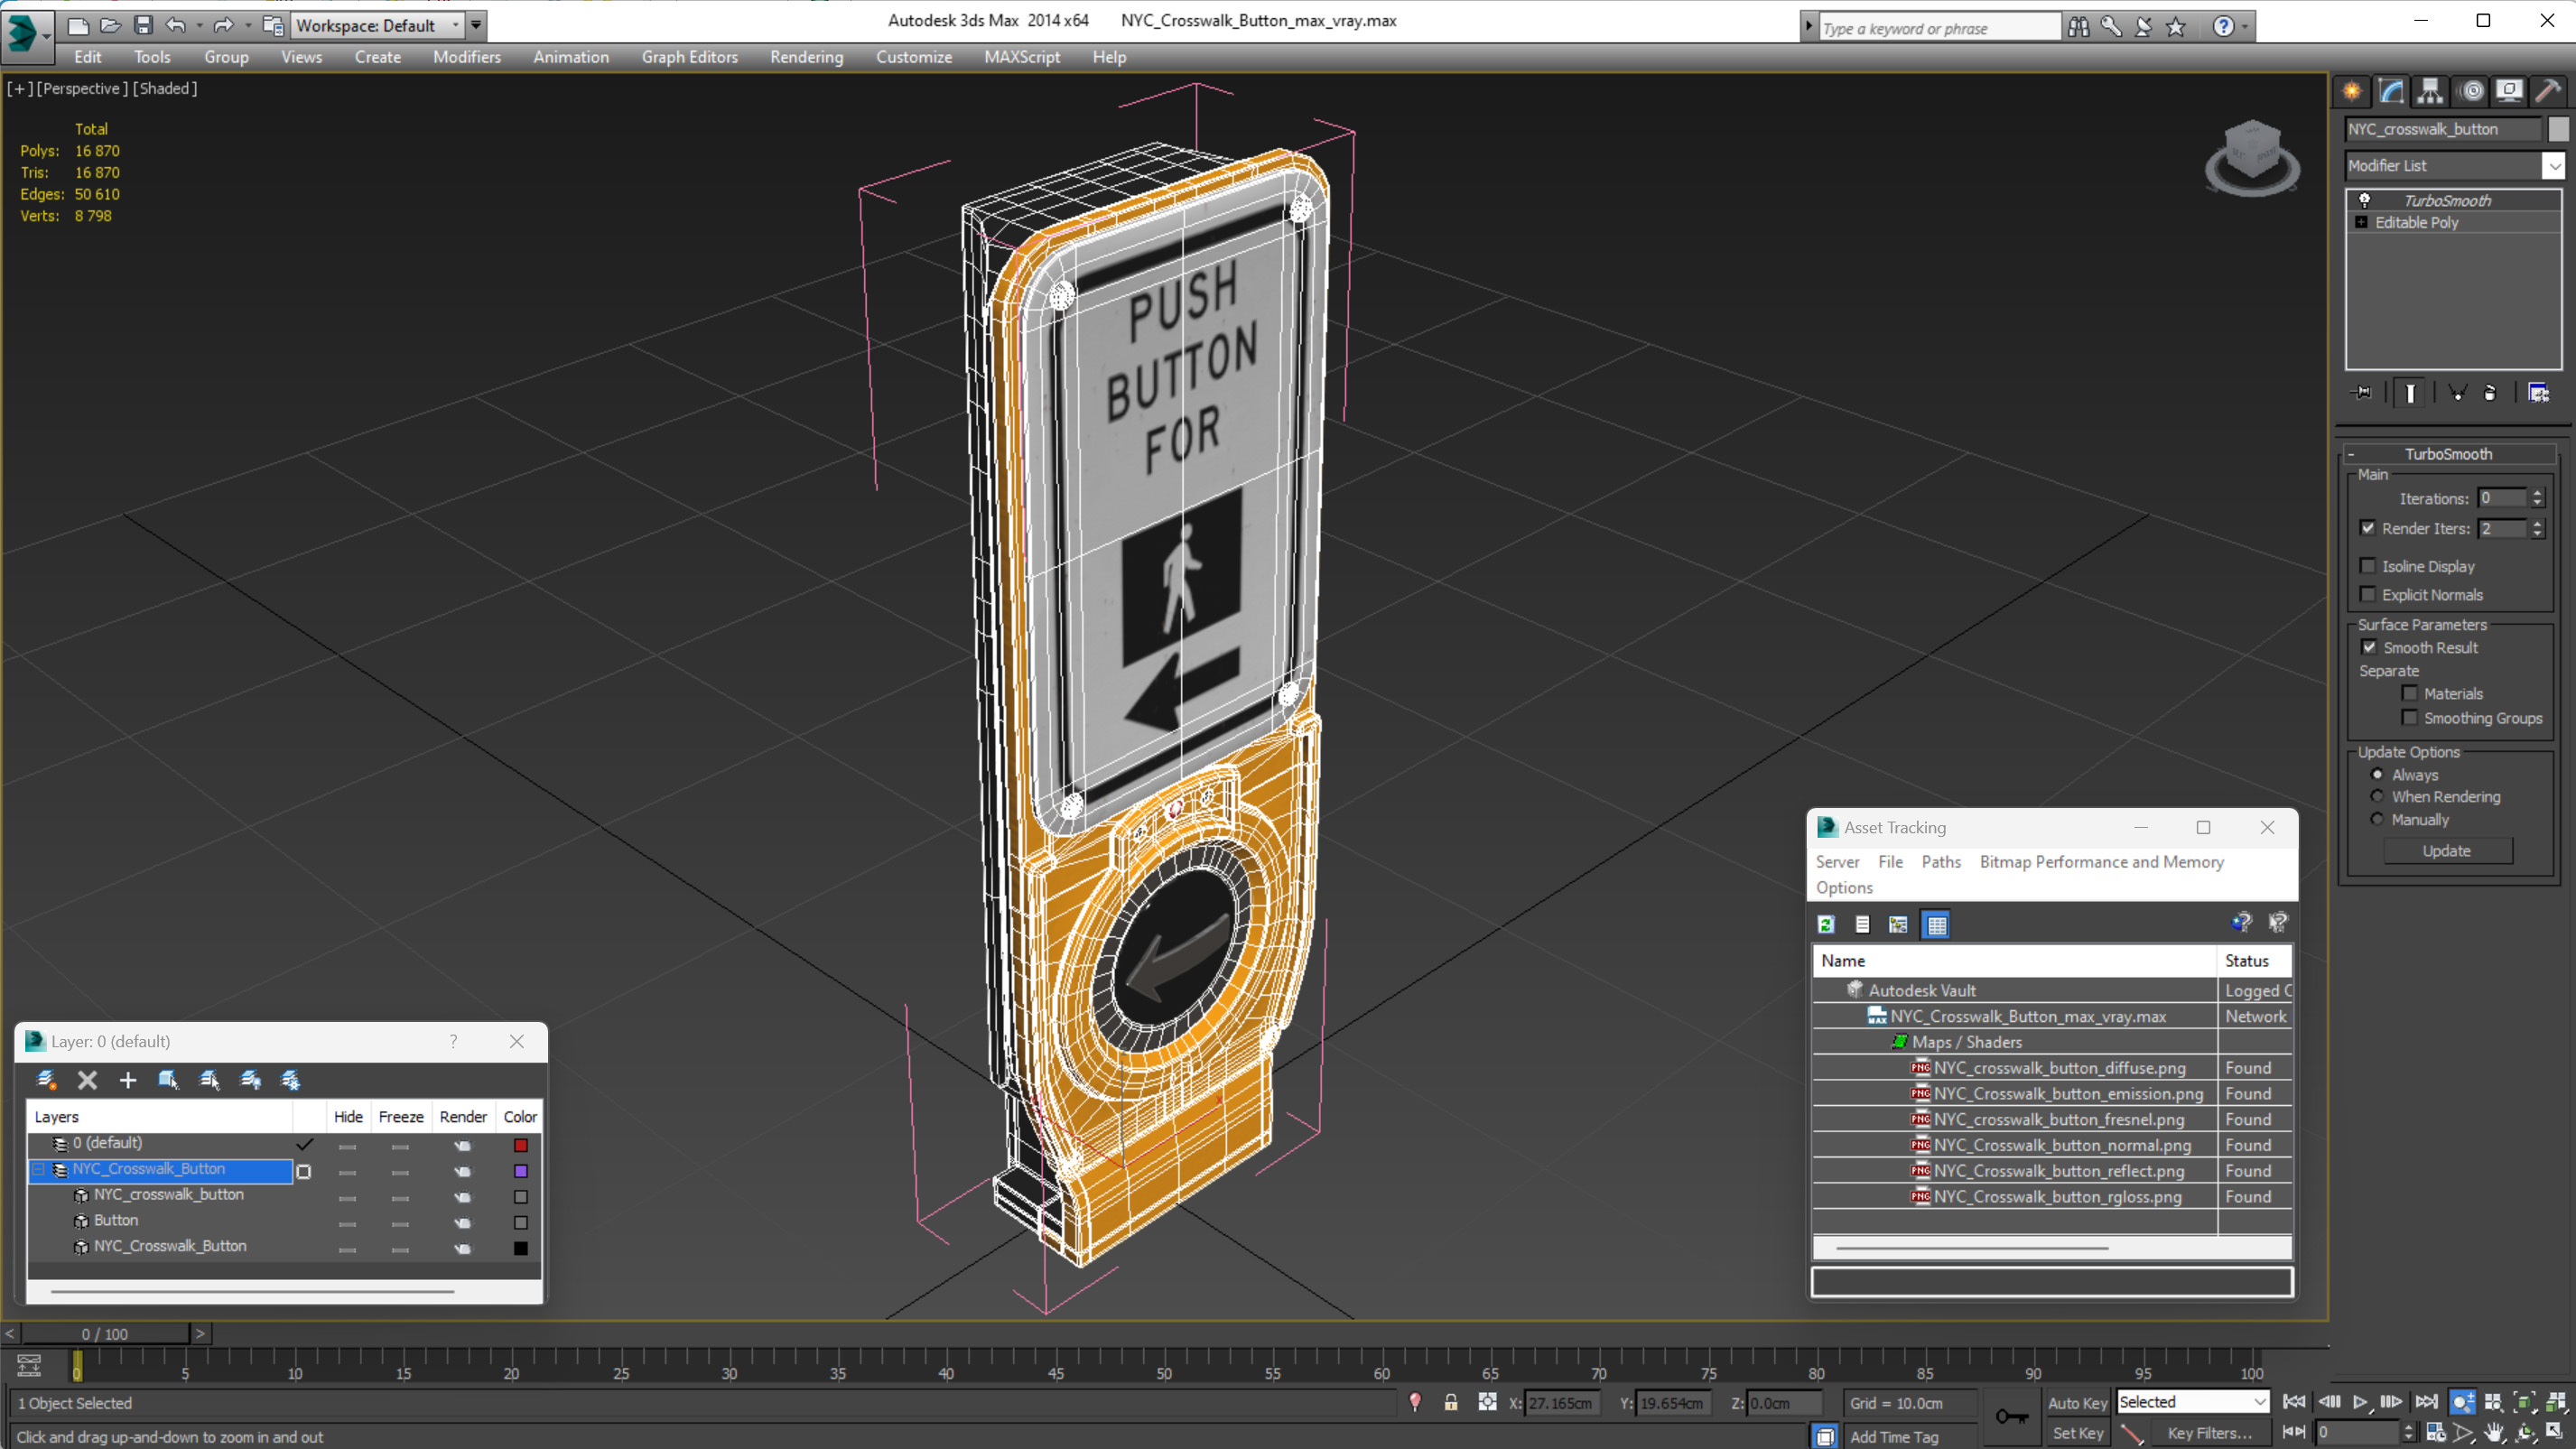The height and width of the screenshot is (1449, 2576).
Task: Enable the Isoline Display checkbox
Action: pos(2368,566)
